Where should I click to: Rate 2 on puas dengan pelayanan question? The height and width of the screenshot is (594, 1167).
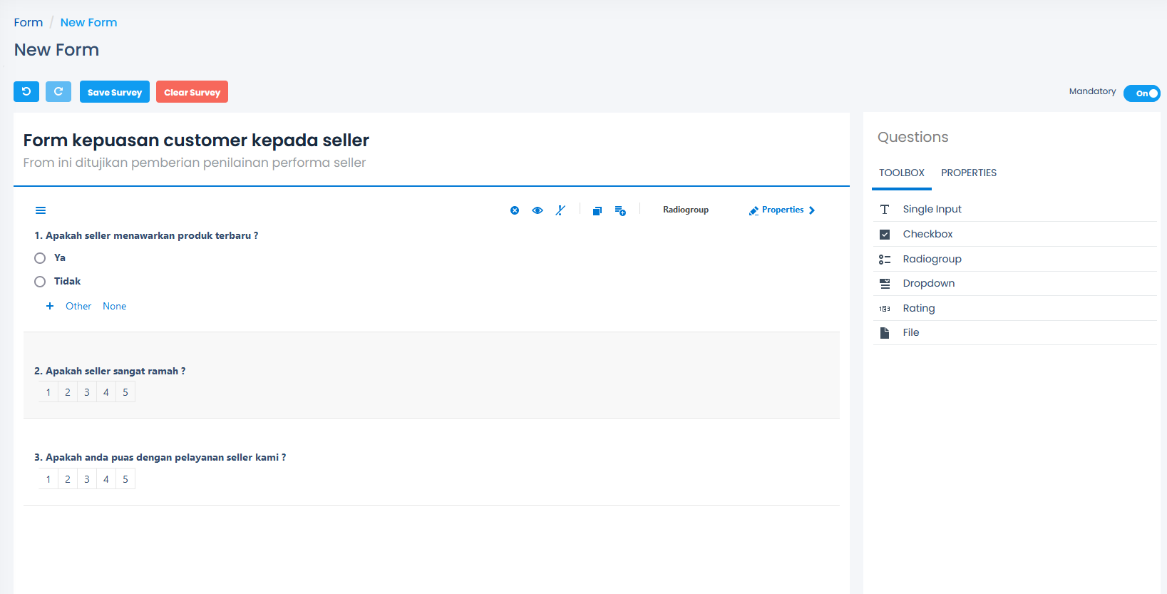tap(68, 479)
